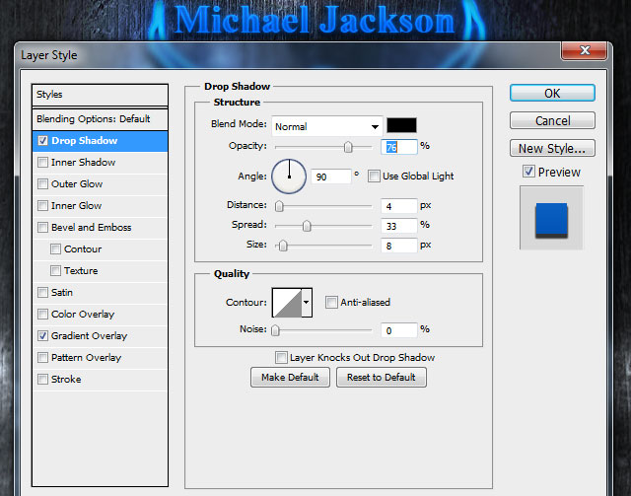The width and height of the screenshot is (631, 496).
Task: Click the Angle dial control
Action: (x=289, y=177)
